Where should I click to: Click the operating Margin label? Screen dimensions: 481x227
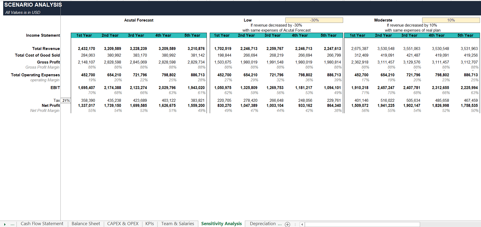tap(45, 80)
